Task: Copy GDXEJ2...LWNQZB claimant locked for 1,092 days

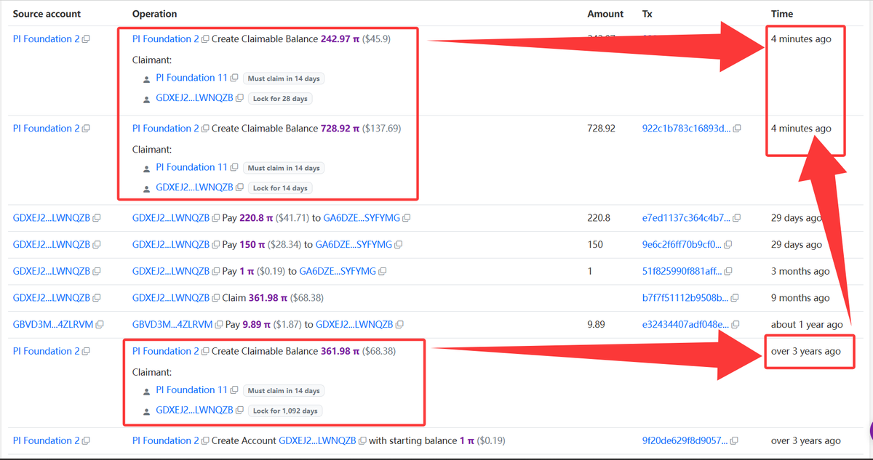Action: click(240, 411)
